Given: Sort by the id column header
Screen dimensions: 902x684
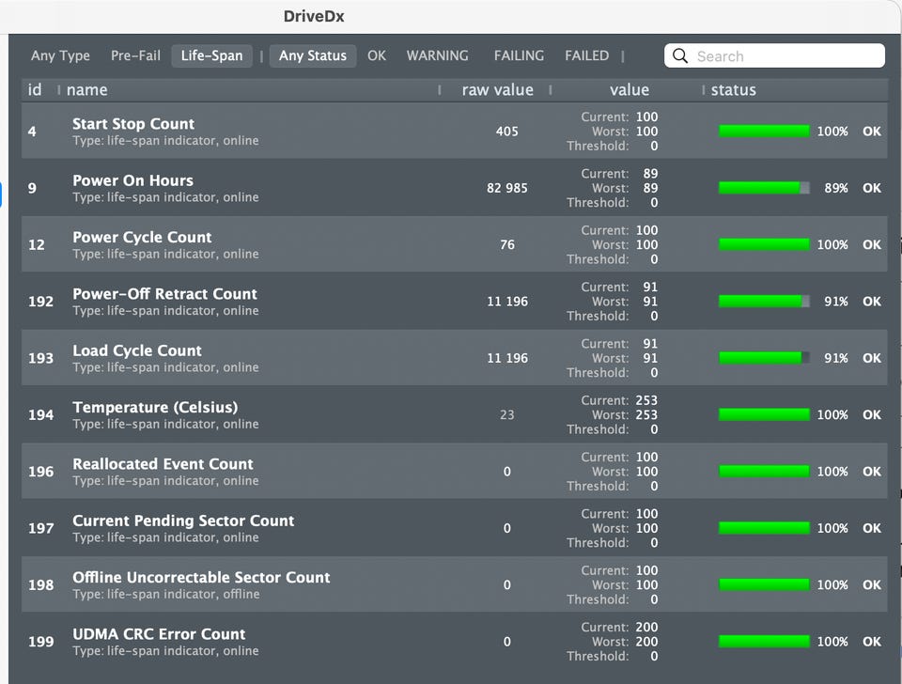Looking at the screenshot, I should click(x=35, y=90).
